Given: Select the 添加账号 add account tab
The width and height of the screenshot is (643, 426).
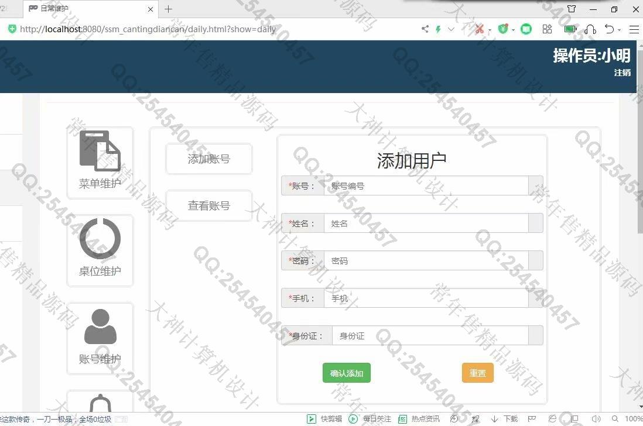Looking at the screenshot, I should 209,159.
